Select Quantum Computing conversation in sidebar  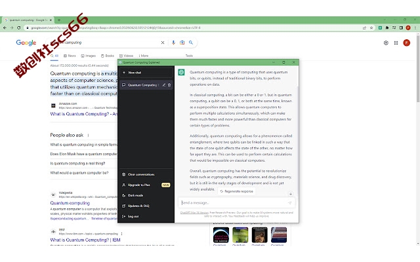point(142,85)
